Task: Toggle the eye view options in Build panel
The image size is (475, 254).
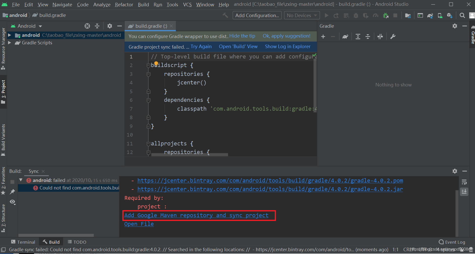Action: tap(13, 202)
